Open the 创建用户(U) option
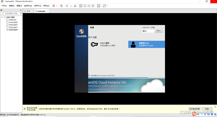217x117 pixels. 147,44
